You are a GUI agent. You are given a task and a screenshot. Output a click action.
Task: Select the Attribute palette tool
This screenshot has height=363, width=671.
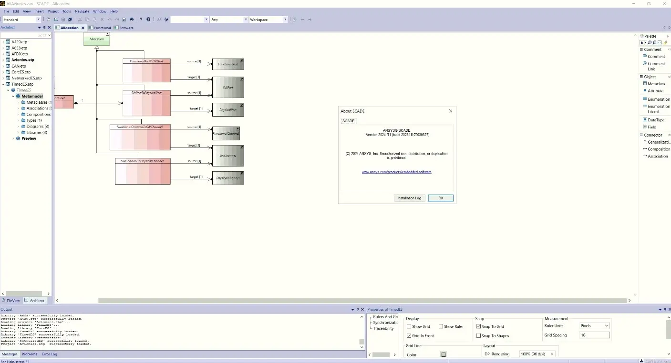653,90
